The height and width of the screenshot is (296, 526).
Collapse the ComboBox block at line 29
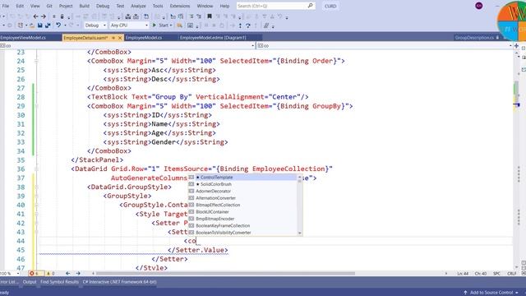tap(36, 106)
